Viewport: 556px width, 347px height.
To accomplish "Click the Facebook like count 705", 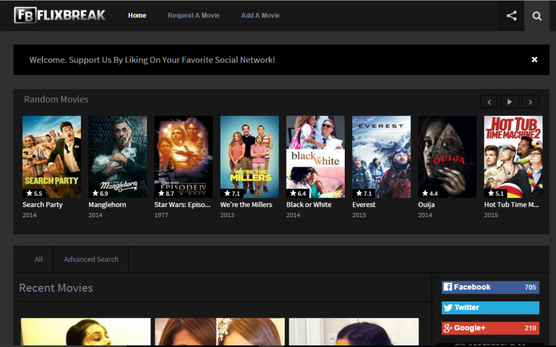I will (530, 287).
